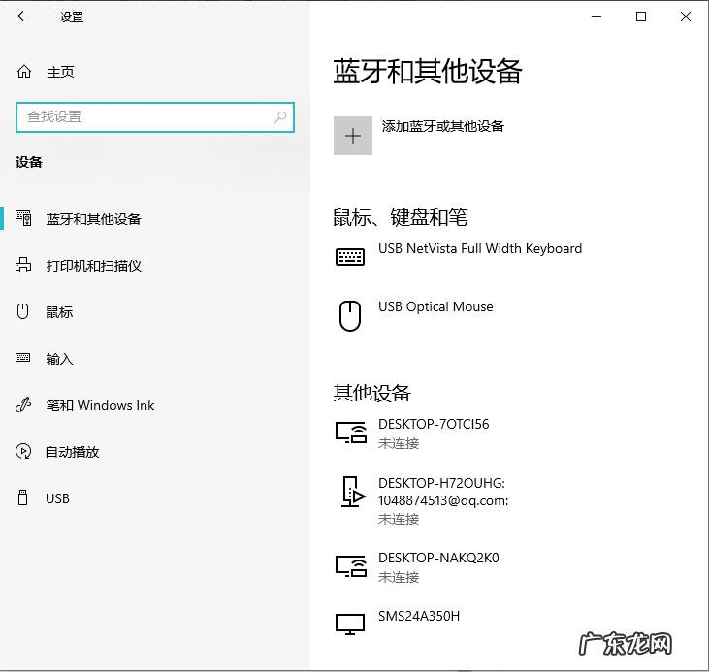Viewport: 709px width, 672px height.
Task: Click 添加蓝牙或其他设备 label
Action: (x=442, y=126)
